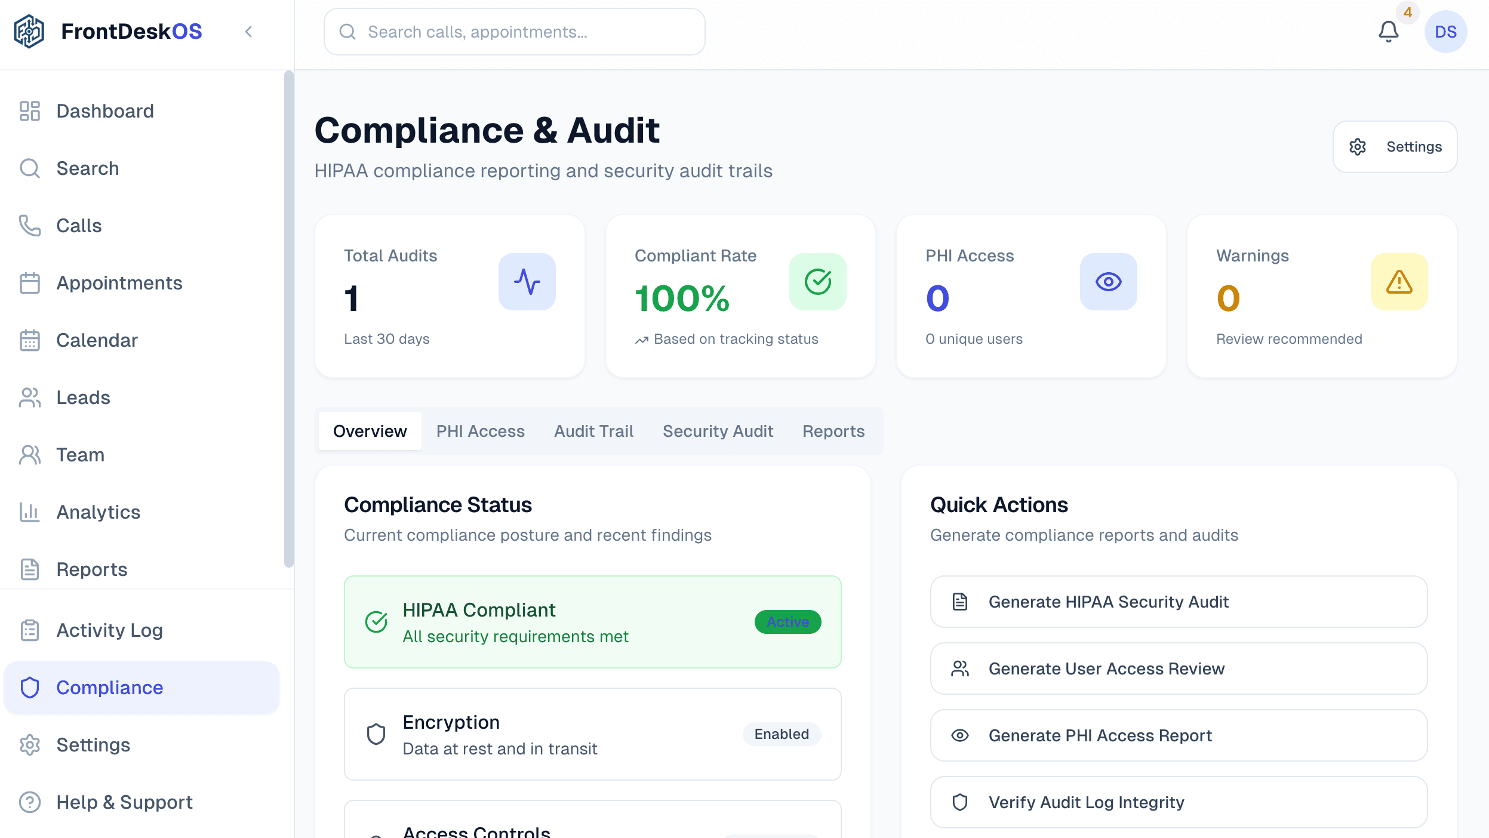Collapse the sidebar with the chevron
This screenshot has width=1489, height=838.
tap(249, 32)
